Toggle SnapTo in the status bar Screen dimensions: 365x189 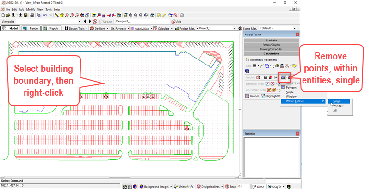pyautogui.click(x=275, y=186)
